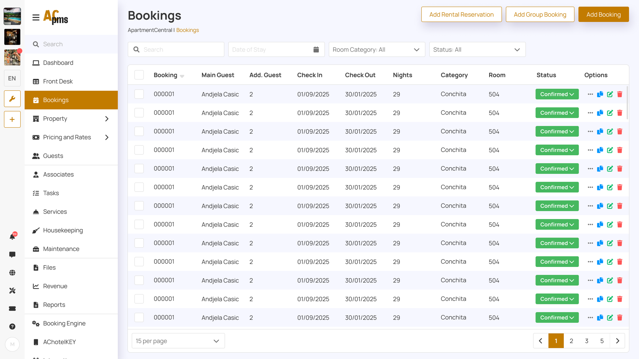Click the notifications bell icon
The height and width of the screenshot is (359, 639).
(12, 237)
